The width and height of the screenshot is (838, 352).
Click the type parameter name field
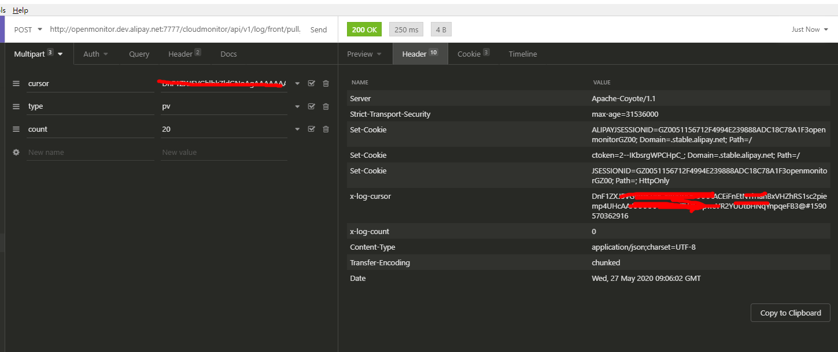click(x=90, y=106)
